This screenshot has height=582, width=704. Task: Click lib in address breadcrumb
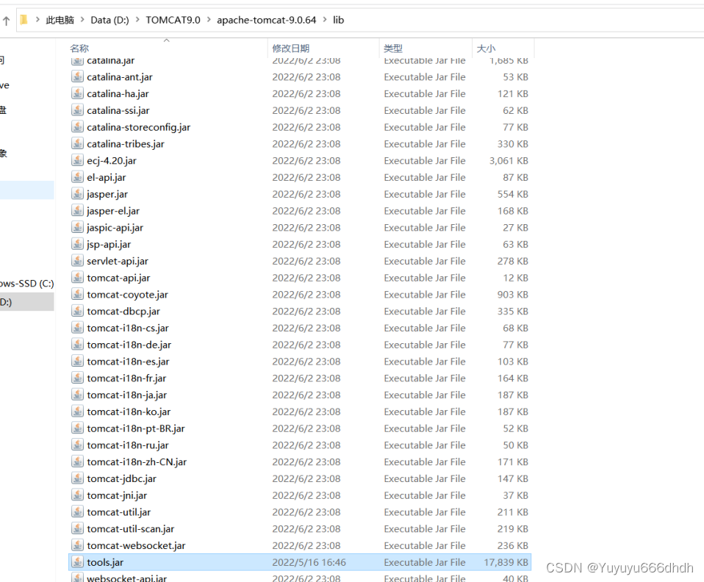coord(338,20)
